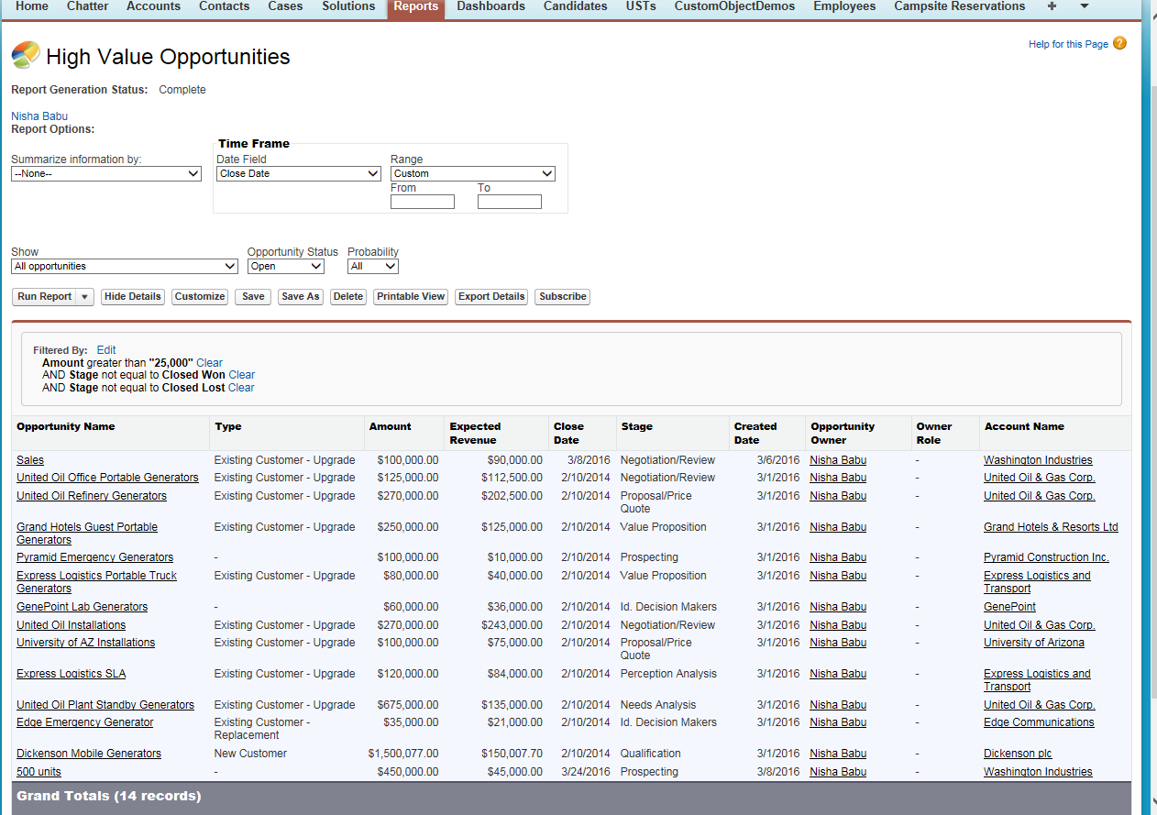Open the Accounts tab
The width and height of the screenshot is (1157, 815).
tap(153, 6)
